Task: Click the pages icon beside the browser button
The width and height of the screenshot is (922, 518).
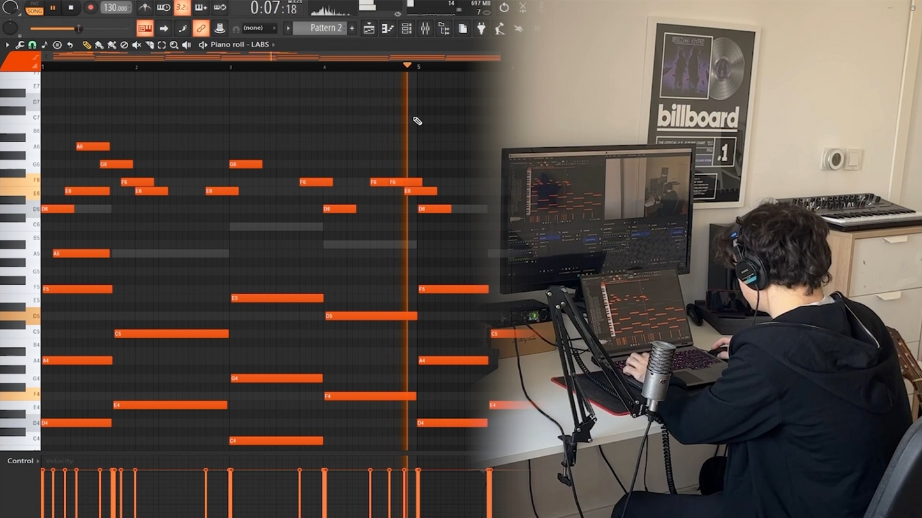Action: [463, 28]
